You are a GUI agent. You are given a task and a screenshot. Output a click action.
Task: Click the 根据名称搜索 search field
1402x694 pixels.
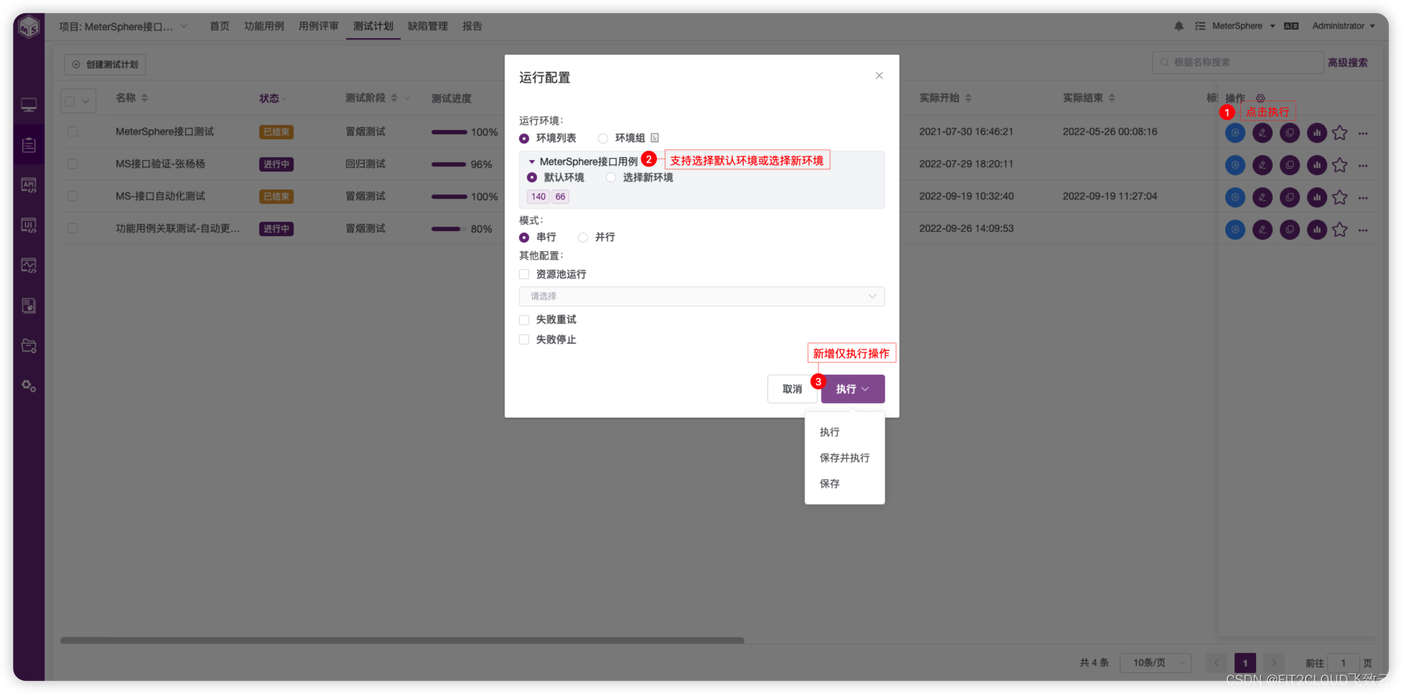(1238, 62)
